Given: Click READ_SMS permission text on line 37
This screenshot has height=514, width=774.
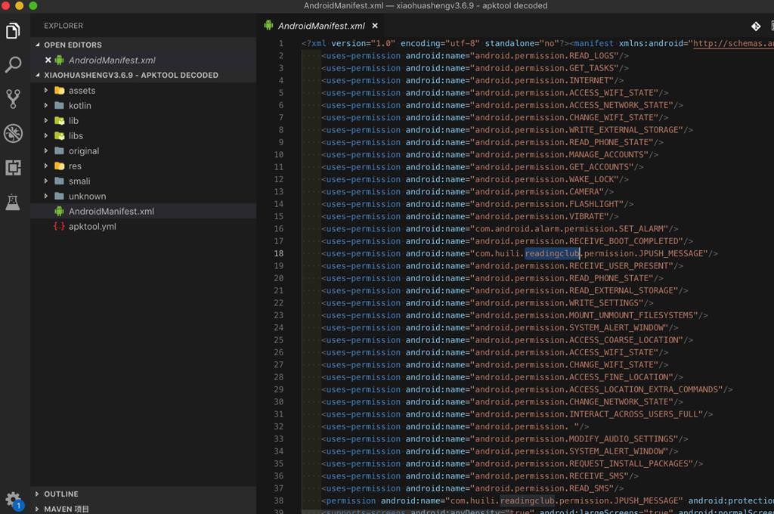Looking at the screenshot, I should pos(589,488).
